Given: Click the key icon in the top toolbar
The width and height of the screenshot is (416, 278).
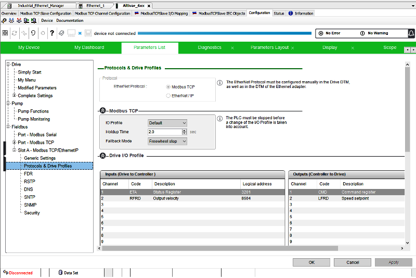Looking at the screenshot, I should [x=4, y=21].
